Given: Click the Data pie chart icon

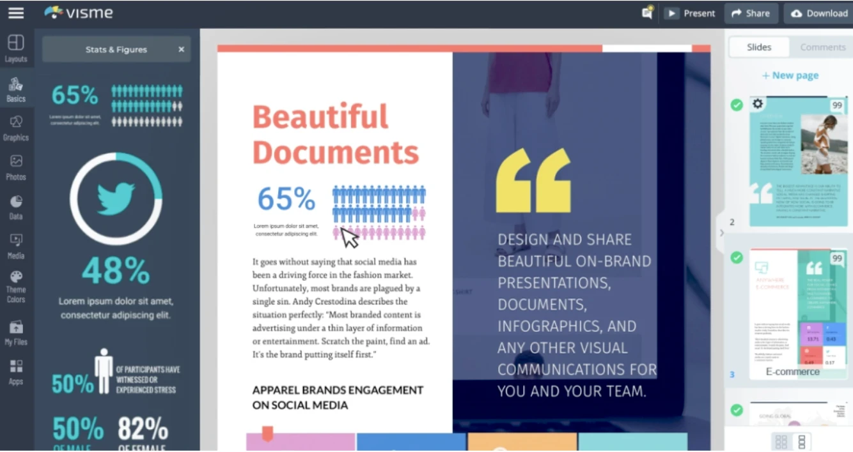Looking at the screenshot, I should 16,206.
